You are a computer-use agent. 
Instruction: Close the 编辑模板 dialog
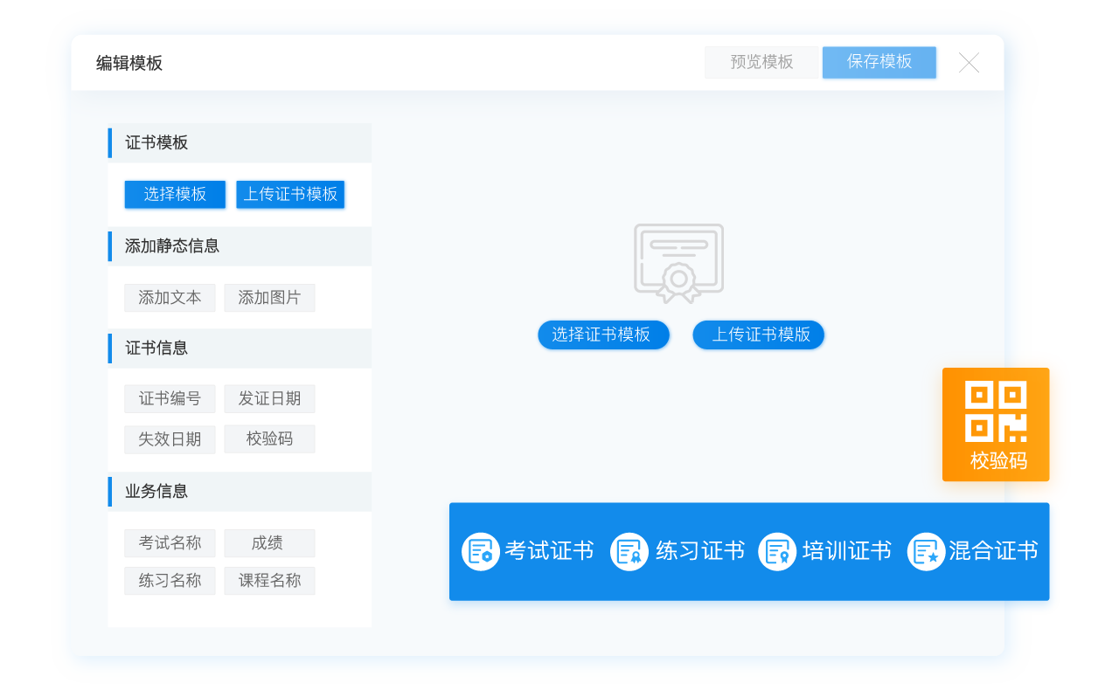(969, 63)
